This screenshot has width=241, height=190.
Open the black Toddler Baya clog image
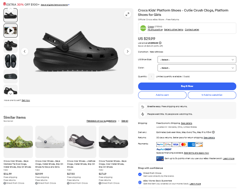coord(113,142)
